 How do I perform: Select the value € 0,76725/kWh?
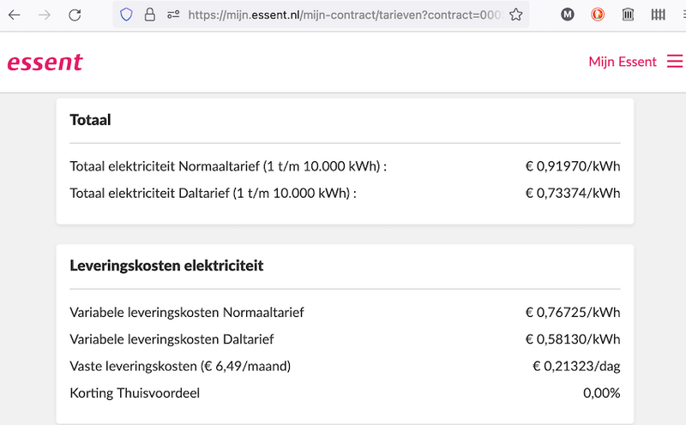pyautogui.click(x=573, y=312)
